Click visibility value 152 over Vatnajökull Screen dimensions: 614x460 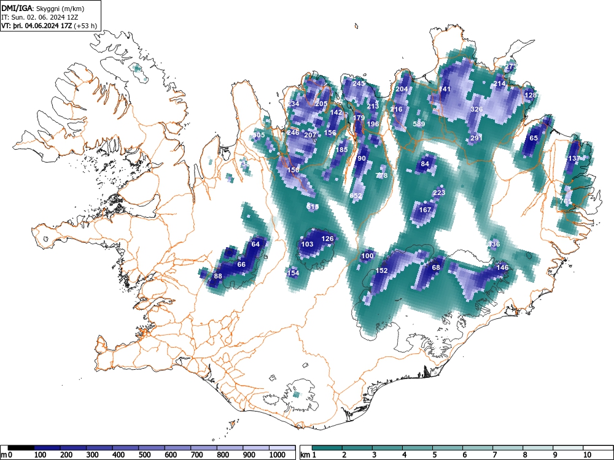(x=381, y=270)
